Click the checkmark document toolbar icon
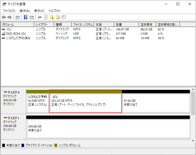 point(46,17)
